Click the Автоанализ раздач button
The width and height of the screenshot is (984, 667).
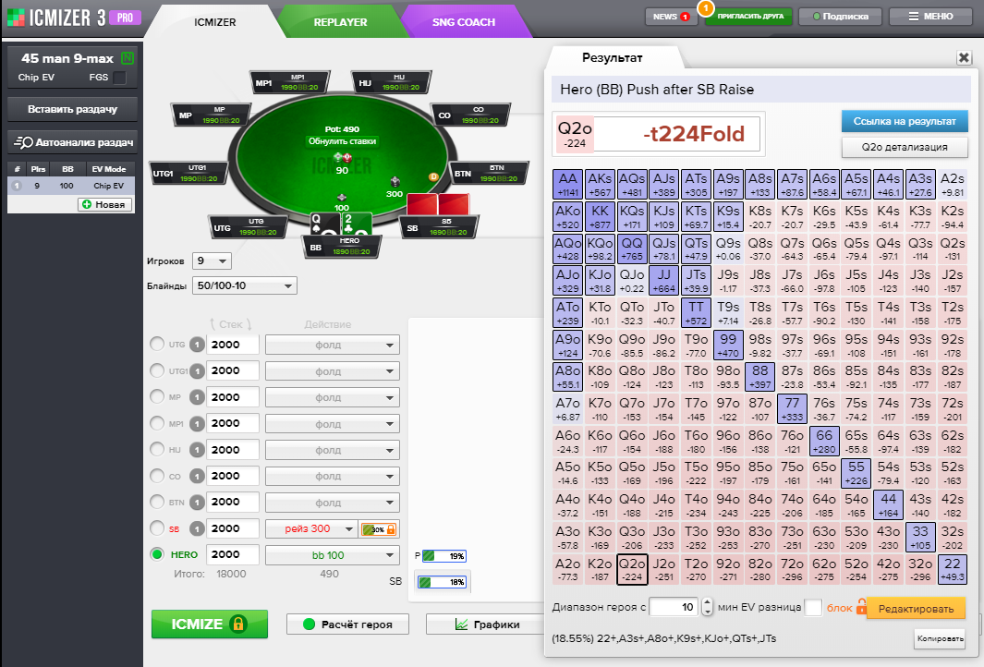tap(72, 142)
